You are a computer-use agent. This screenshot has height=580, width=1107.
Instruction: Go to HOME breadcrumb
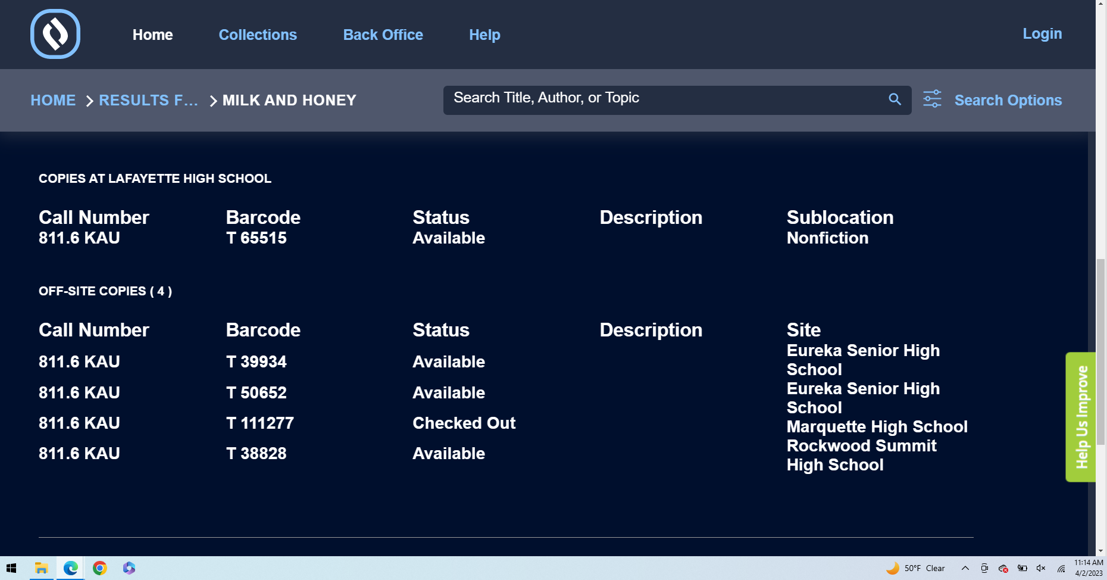tap(53, 100)
